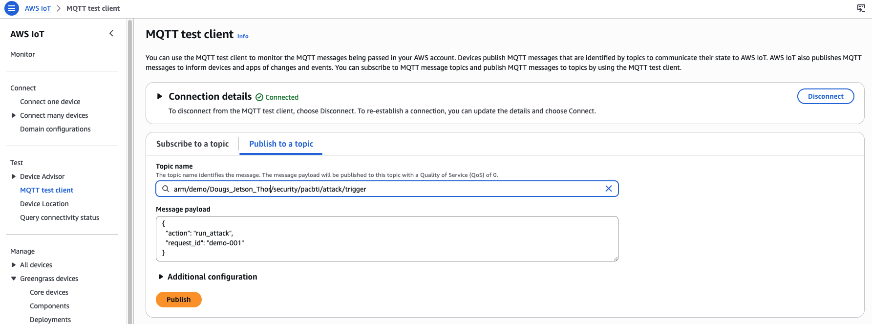Click the Connect section heading
This screenshot has height=324, width=872.
pos(23,88)
